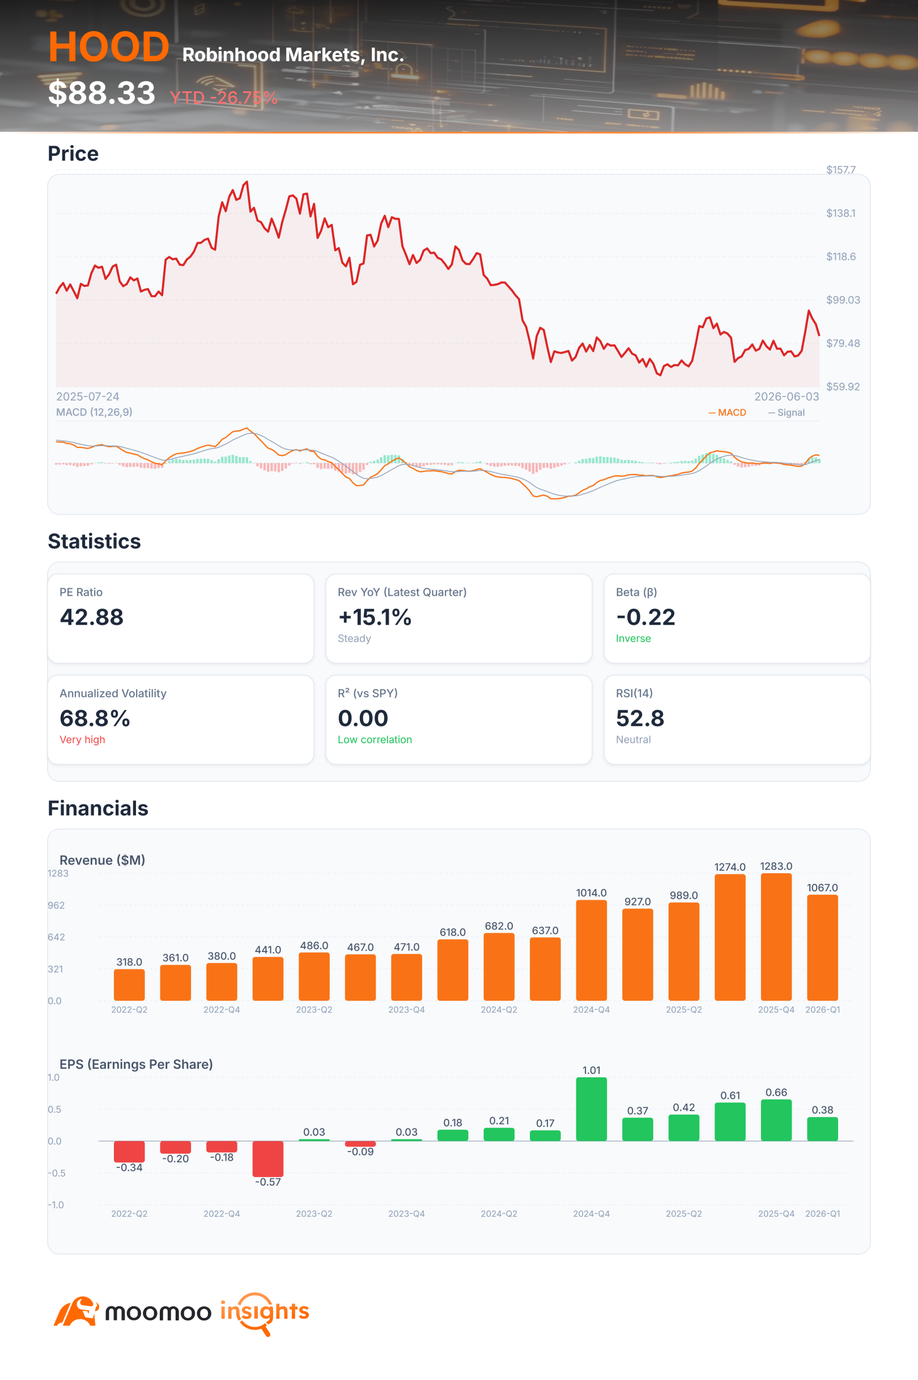Click the Low correlation label

[375, 740]
